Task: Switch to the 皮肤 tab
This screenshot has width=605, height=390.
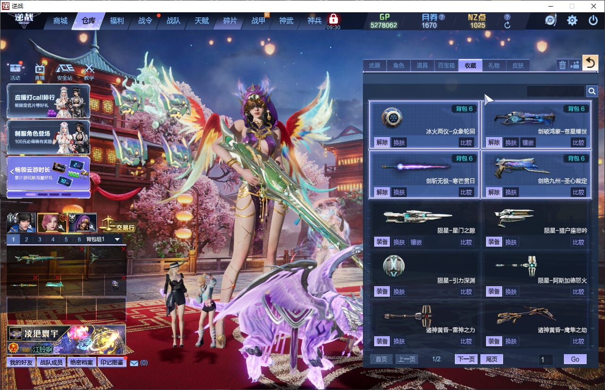Action: pyautogui.click(x=518, y=66)
